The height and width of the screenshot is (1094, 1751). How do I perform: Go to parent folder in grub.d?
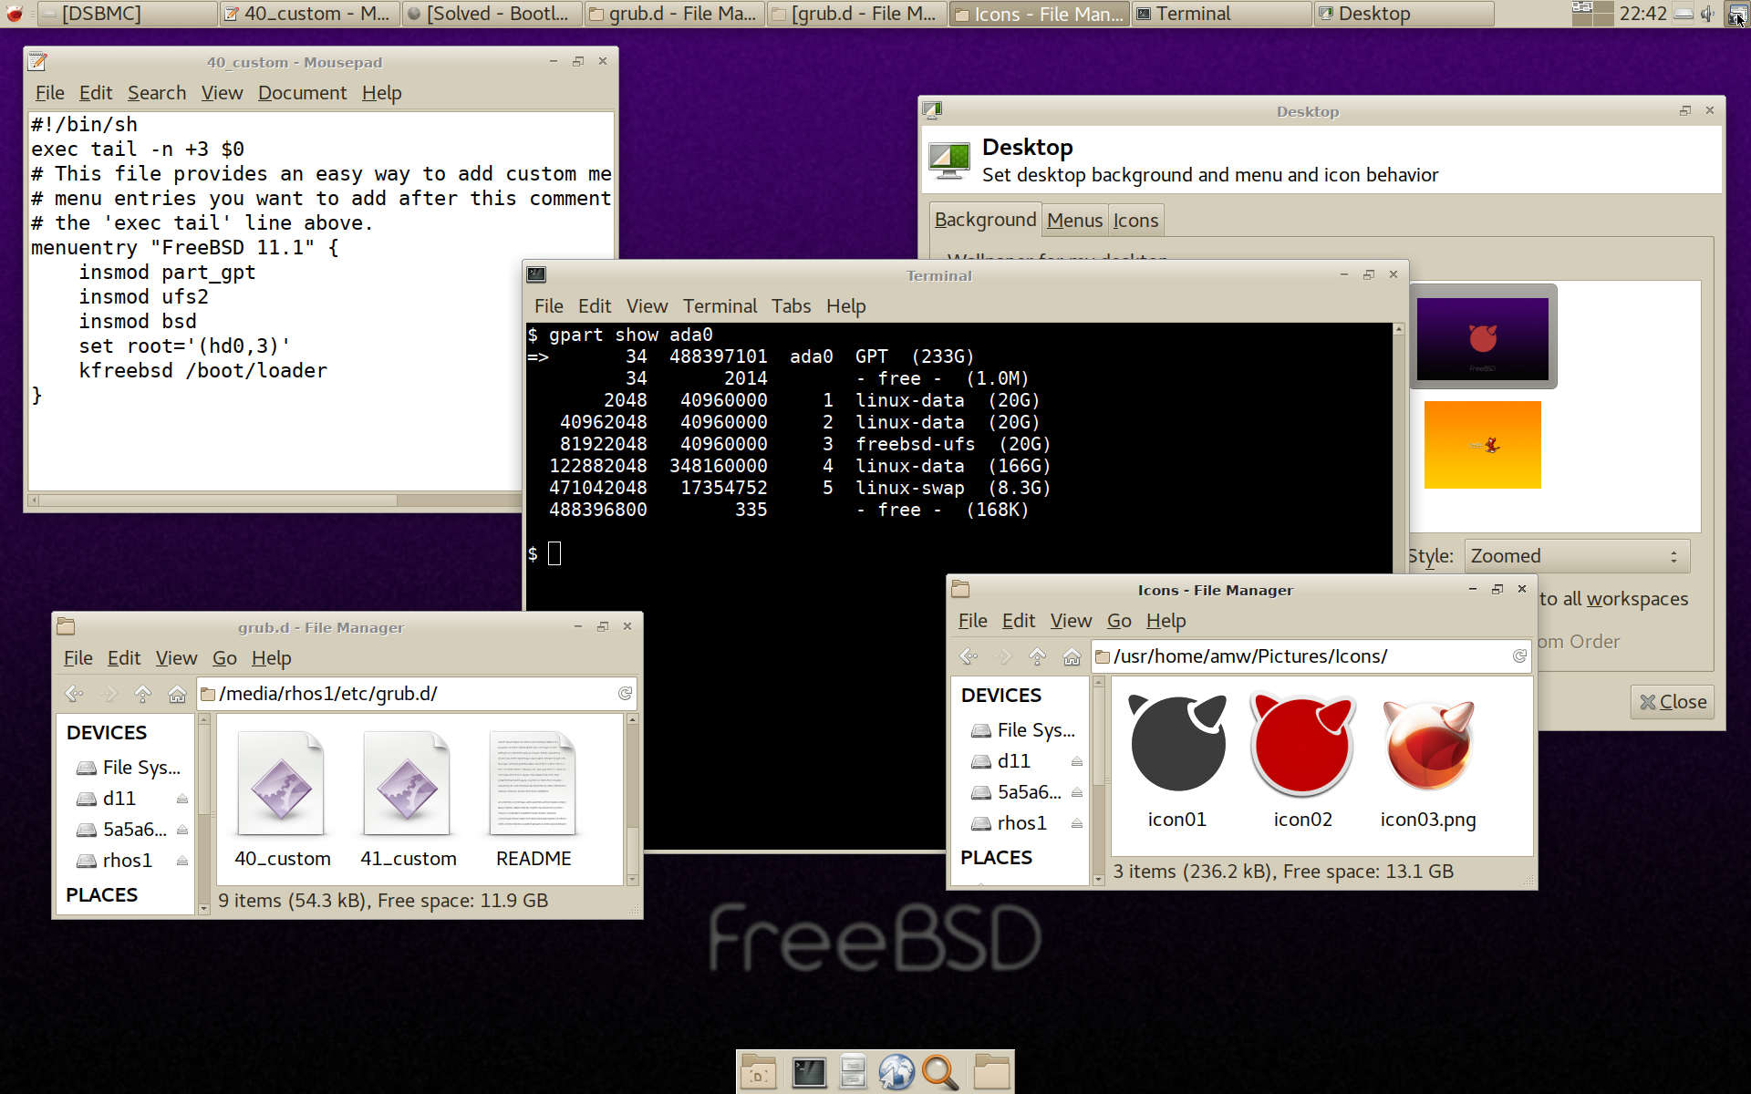(142, 694)
